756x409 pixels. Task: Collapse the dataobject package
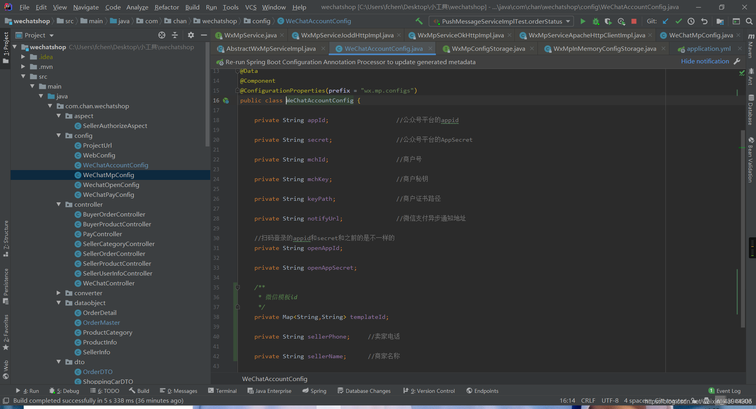59,303
